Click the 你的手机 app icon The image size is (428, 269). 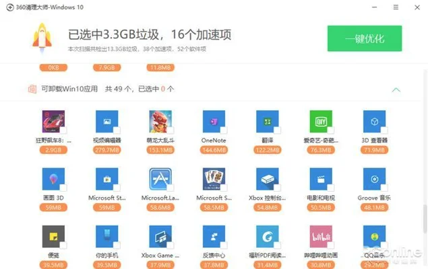107,236
